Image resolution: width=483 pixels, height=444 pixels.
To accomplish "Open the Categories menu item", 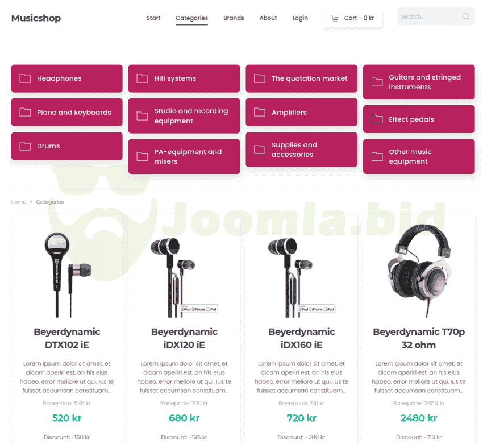I will 191,18.
